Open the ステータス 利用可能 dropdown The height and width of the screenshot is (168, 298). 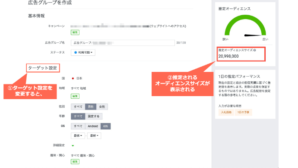coord(83,52)
